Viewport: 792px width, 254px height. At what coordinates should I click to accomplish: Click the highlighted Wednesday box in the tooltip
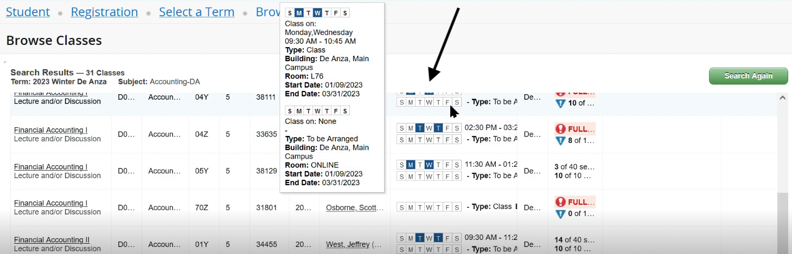coord(317,13)
